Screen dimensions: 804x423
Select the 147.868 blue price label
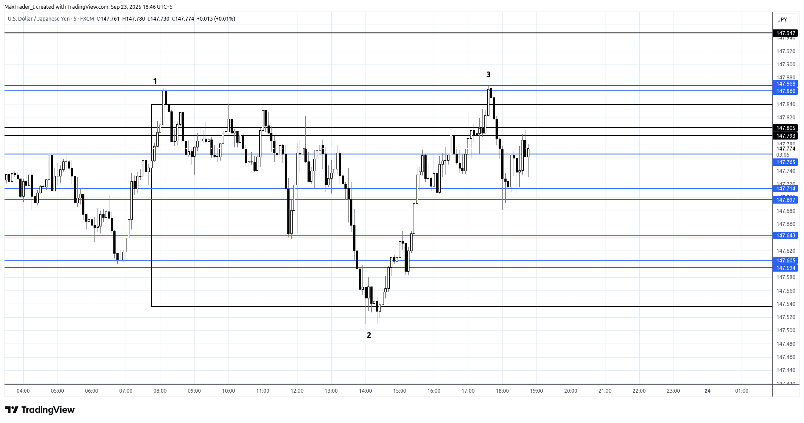click(785, 84)
